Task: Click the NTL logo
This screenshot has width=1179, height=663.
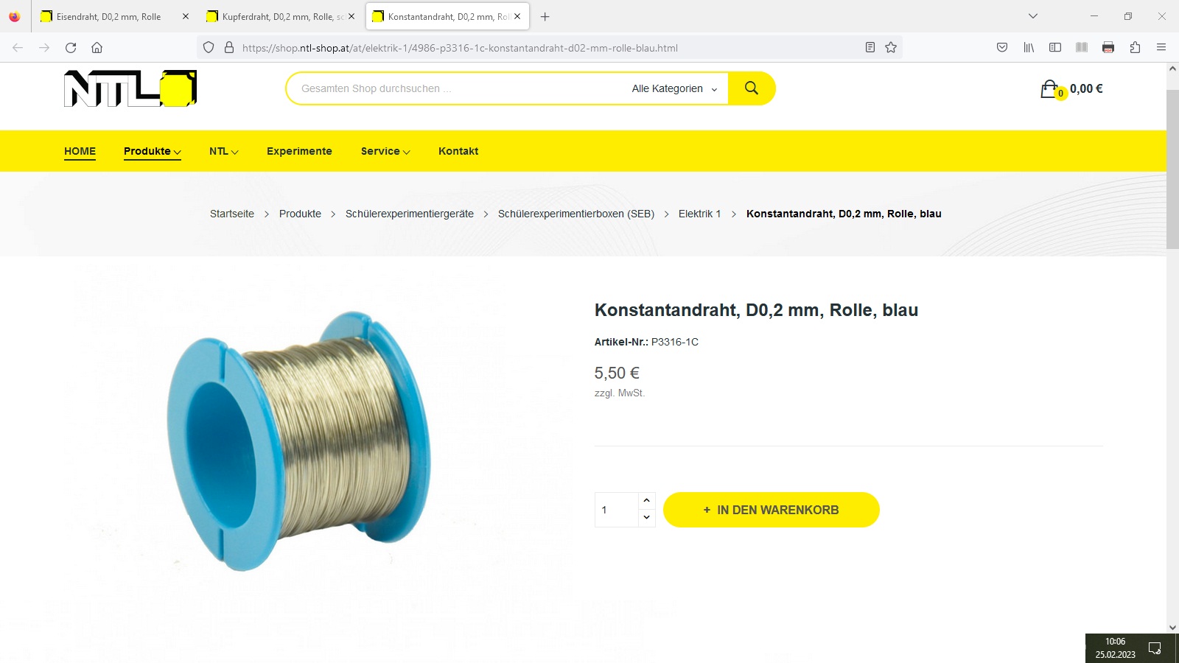Action: [130, 88]
